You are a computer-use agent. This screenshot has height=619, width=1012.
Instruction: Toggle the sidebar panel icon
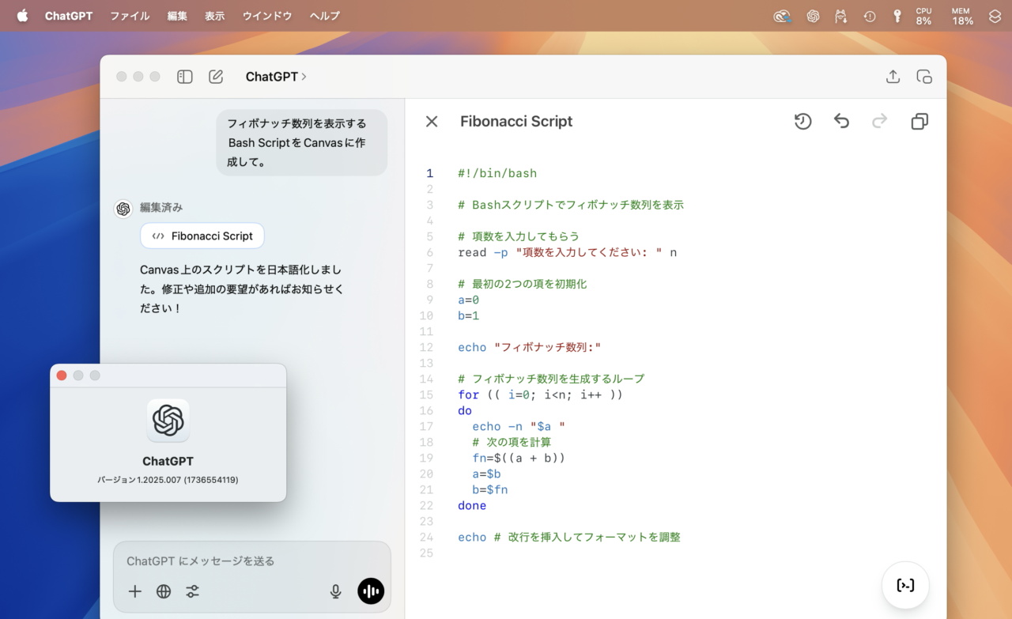point(185,77)
